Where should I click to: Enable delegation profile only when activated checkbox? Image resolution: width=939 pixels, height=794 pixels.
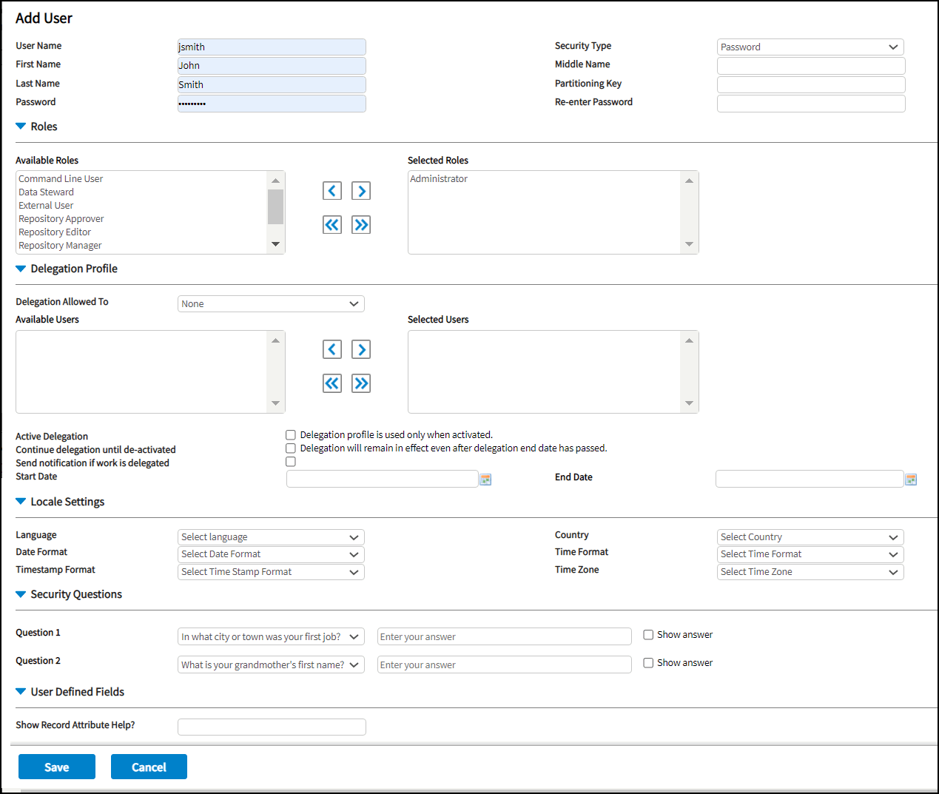[x=291, y=435]
